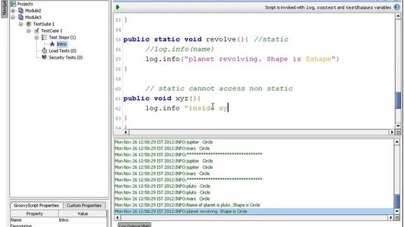Switch to Custom Properties tab

coord(84,206)
